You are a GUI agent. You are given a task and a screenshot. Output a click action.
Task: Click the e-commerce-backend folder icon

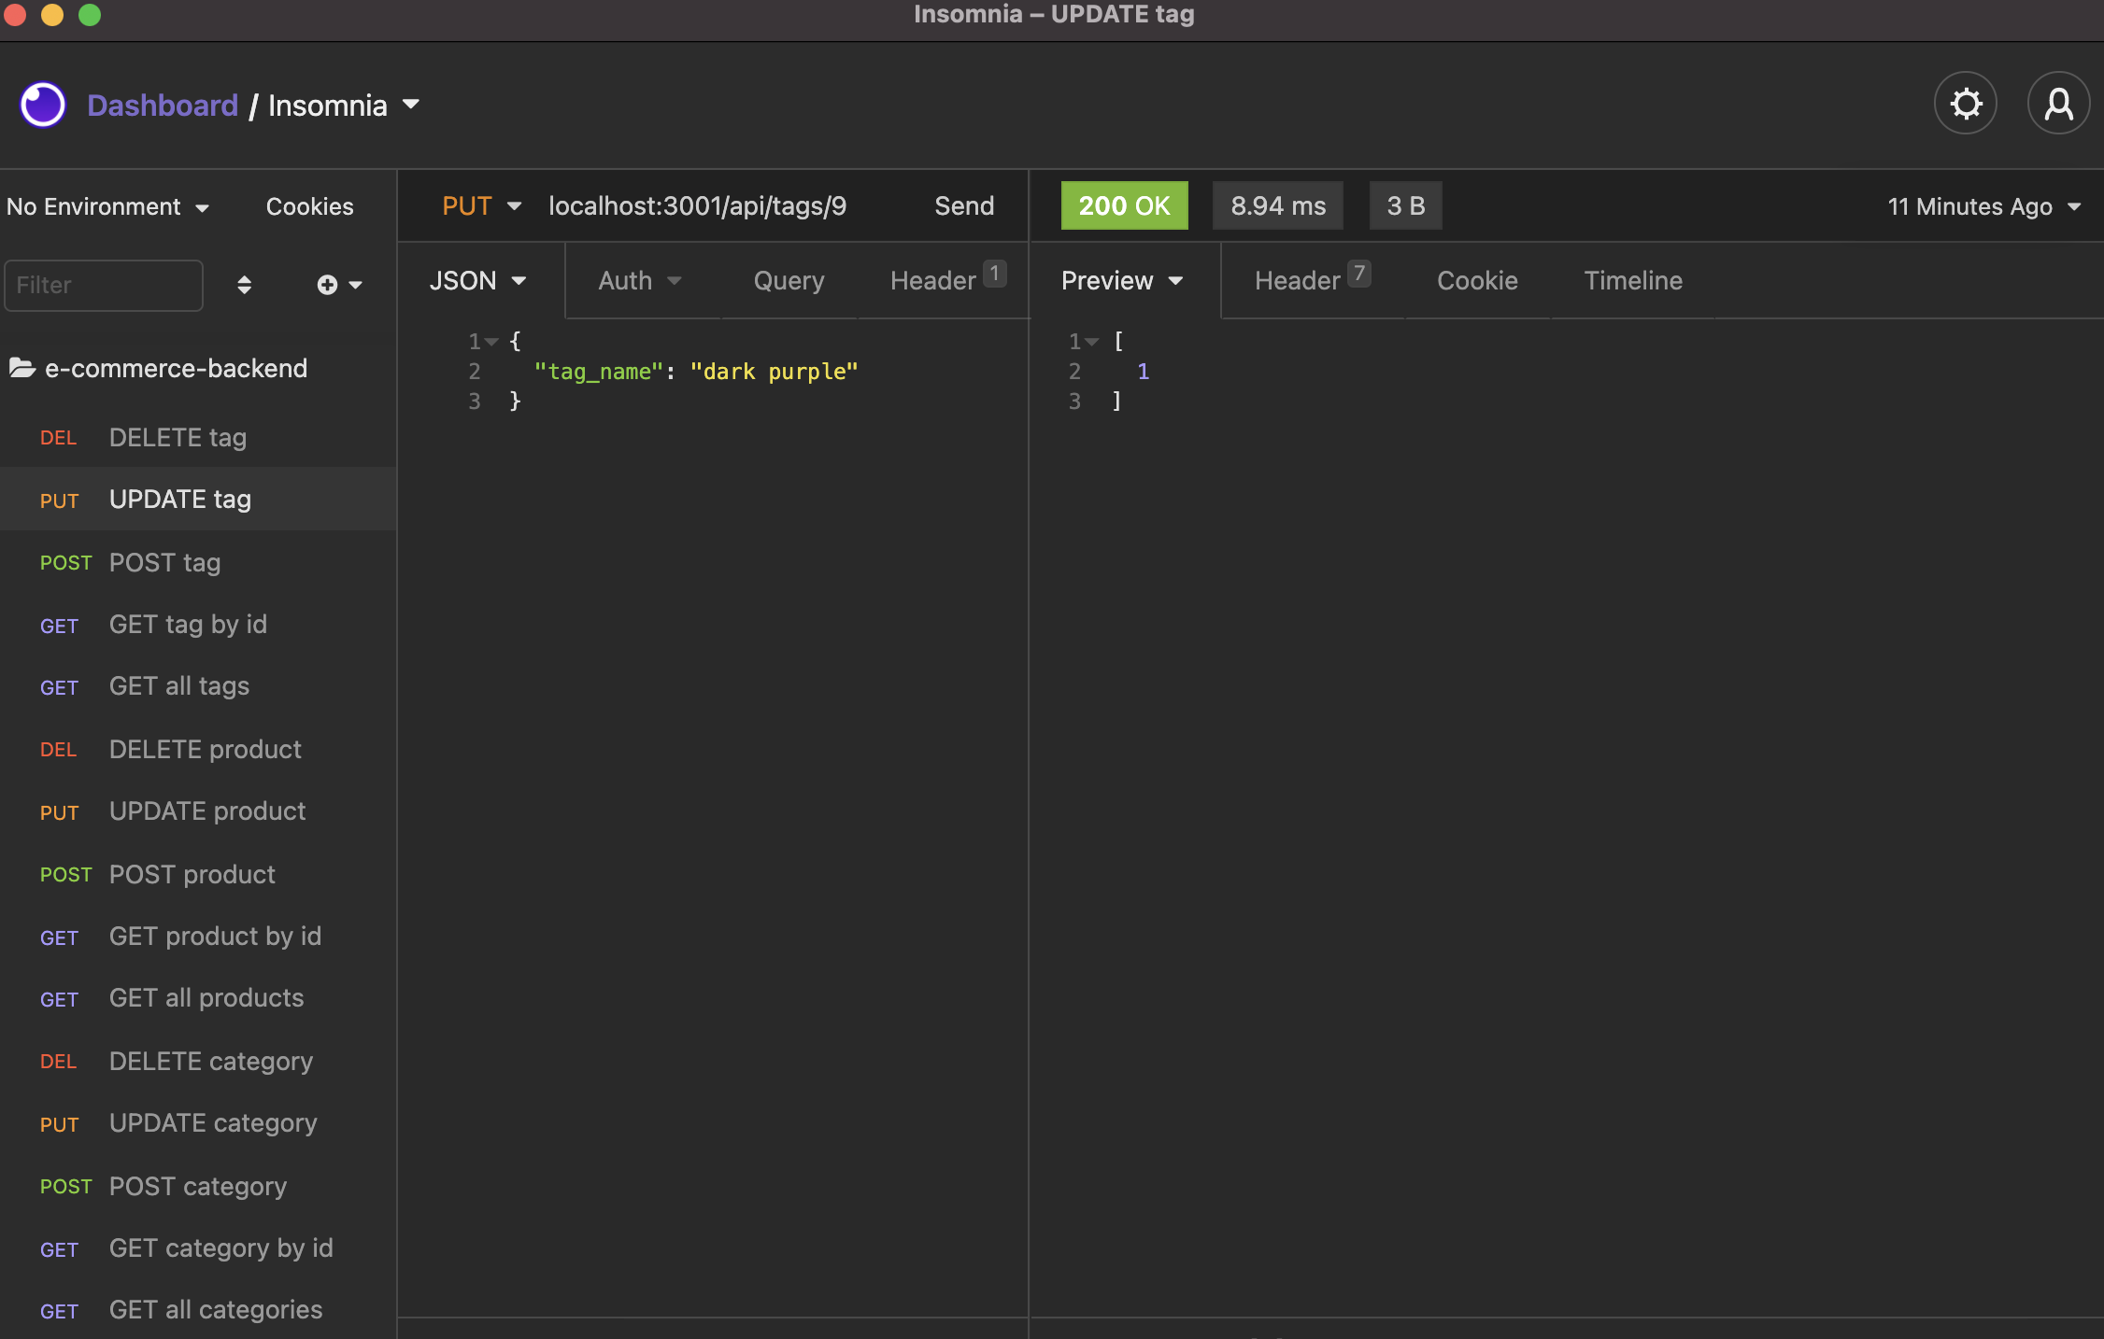click(x=22, y=368)
